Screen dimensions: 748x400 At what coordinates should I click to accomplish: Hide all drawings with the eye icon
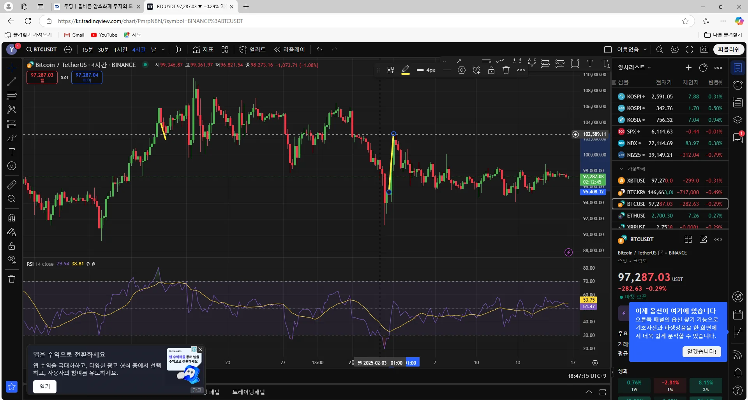pyautogui.click(x=12, y=260)
